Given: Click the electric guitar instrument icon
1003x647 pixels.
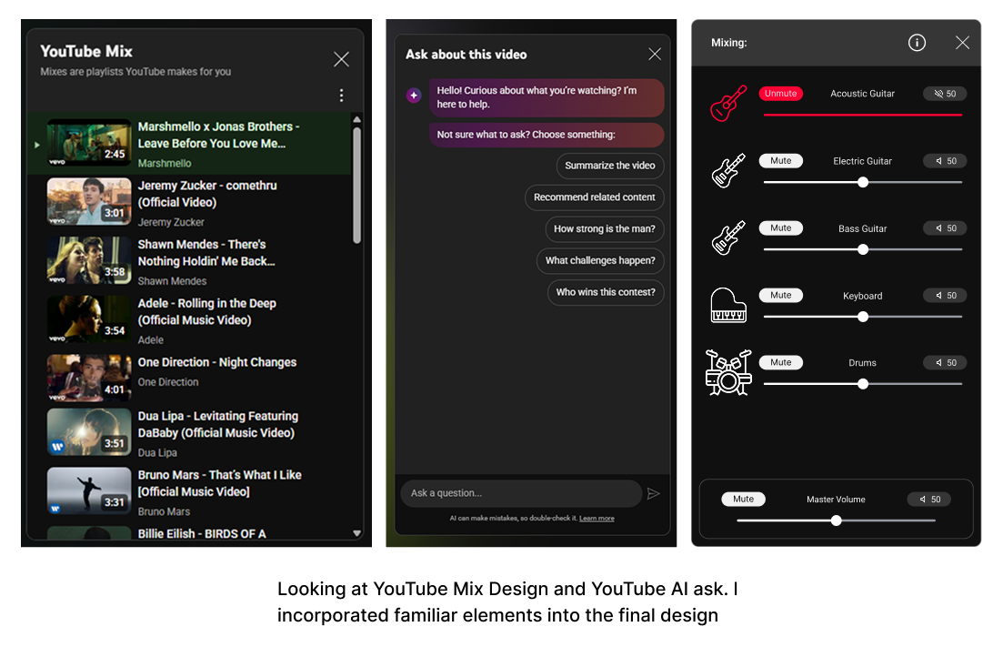Looking at the screenshot, I should point(728,170).
